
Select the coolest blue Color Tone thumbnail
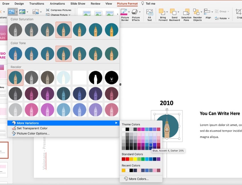pyautogui.click(x=15, y=54)
